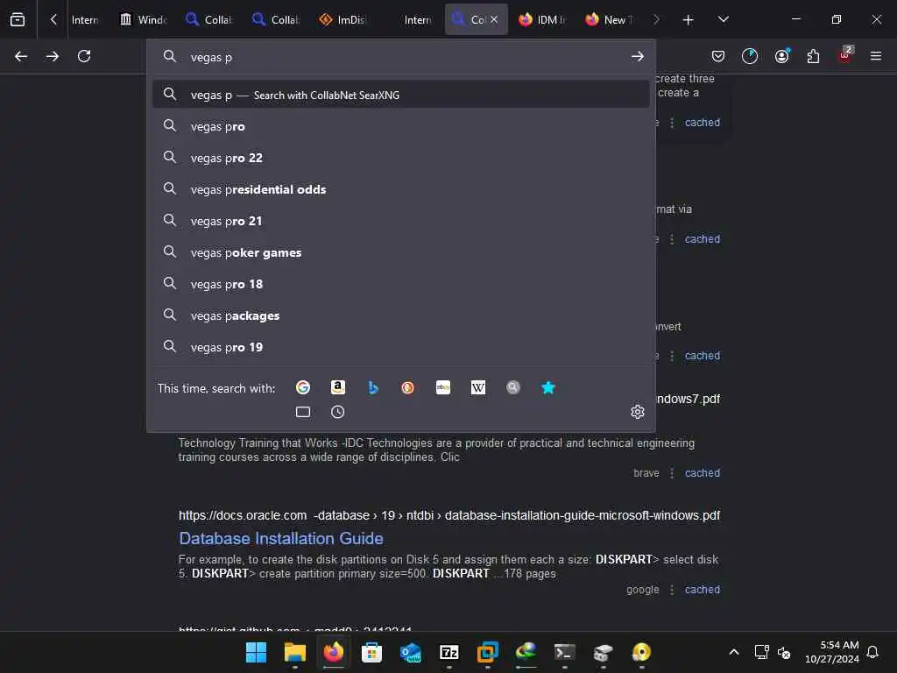Select suggestion vegas pro 18
Viewport: 897px width, 673px height.
tap(400, 284)
